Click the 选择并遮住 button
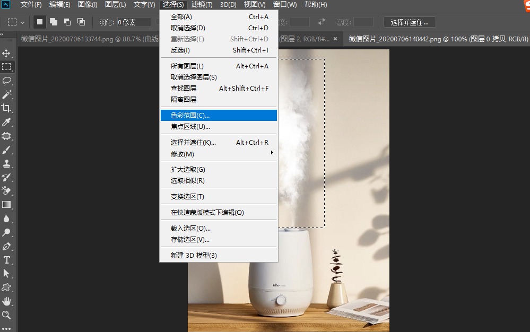The width and height of the screenshot is (530, 332). (409, 22)
